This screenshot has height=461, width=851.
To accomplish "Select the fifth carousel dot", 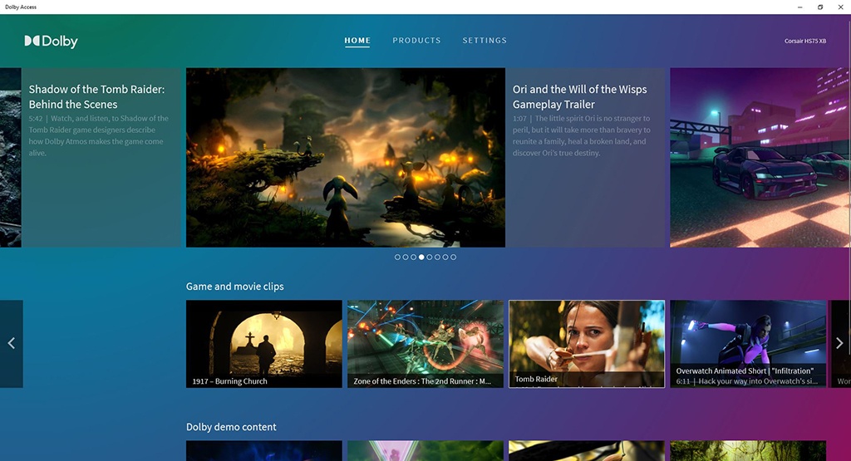I will click(x=430, y=257).
